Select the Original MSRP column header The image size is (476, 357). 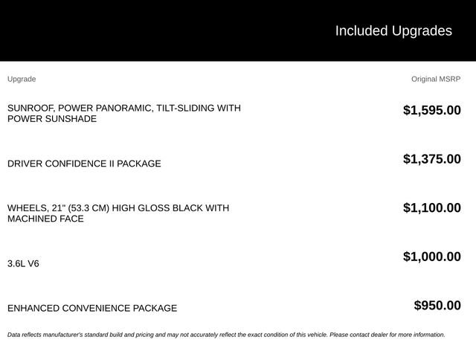point(436,79)
